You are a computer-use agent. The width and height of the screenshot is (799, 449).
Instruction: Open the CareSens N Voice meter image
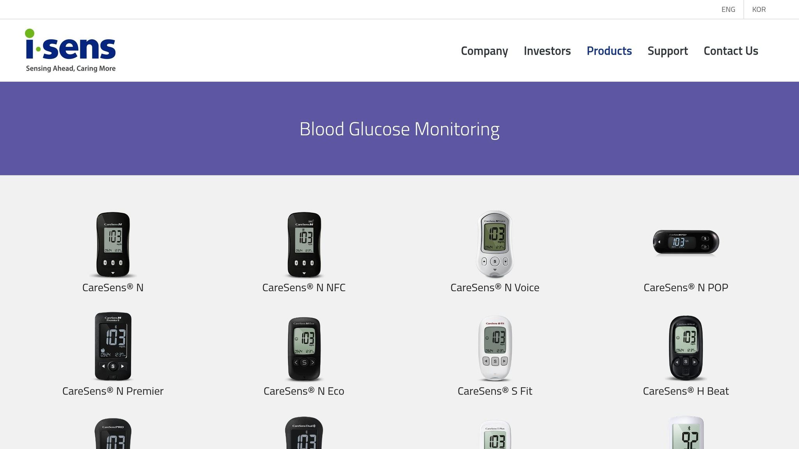(495, 244)
